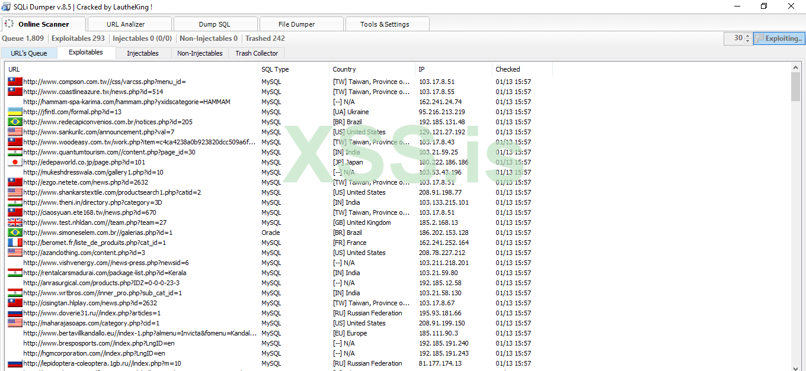This screenshot has width=806, height=371.
Task: Click the Queue 1,809 status label
Action: (23, 38)
